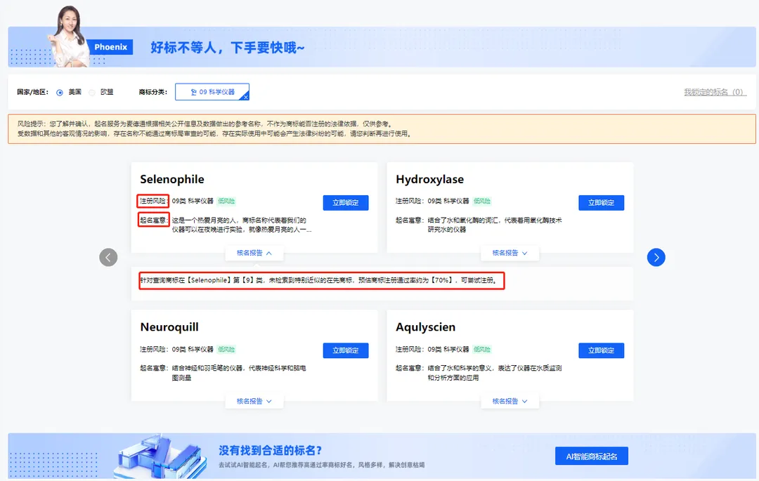Go to next name suggestions arrow
The width and height of the screenshot is (759, 481).
click(656, 257)
